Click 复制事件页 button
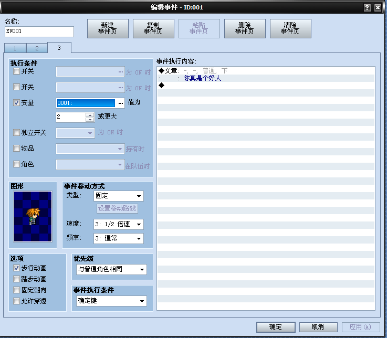This screenshot has height=338, width=387. click(153, 28)
